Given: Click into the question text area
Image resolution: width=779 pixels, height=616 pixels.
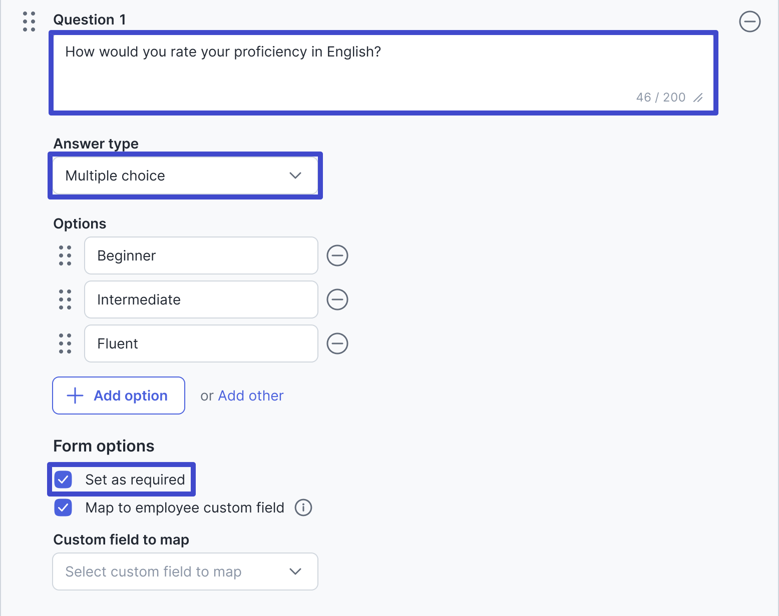Looking at the screenshot, I should pos(383,72).
